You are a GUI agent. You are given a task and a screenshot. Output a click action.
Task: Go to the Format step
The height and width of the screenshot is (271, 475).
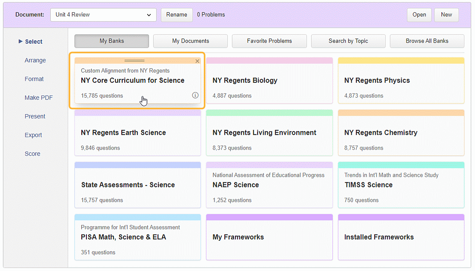pos(34,79)
